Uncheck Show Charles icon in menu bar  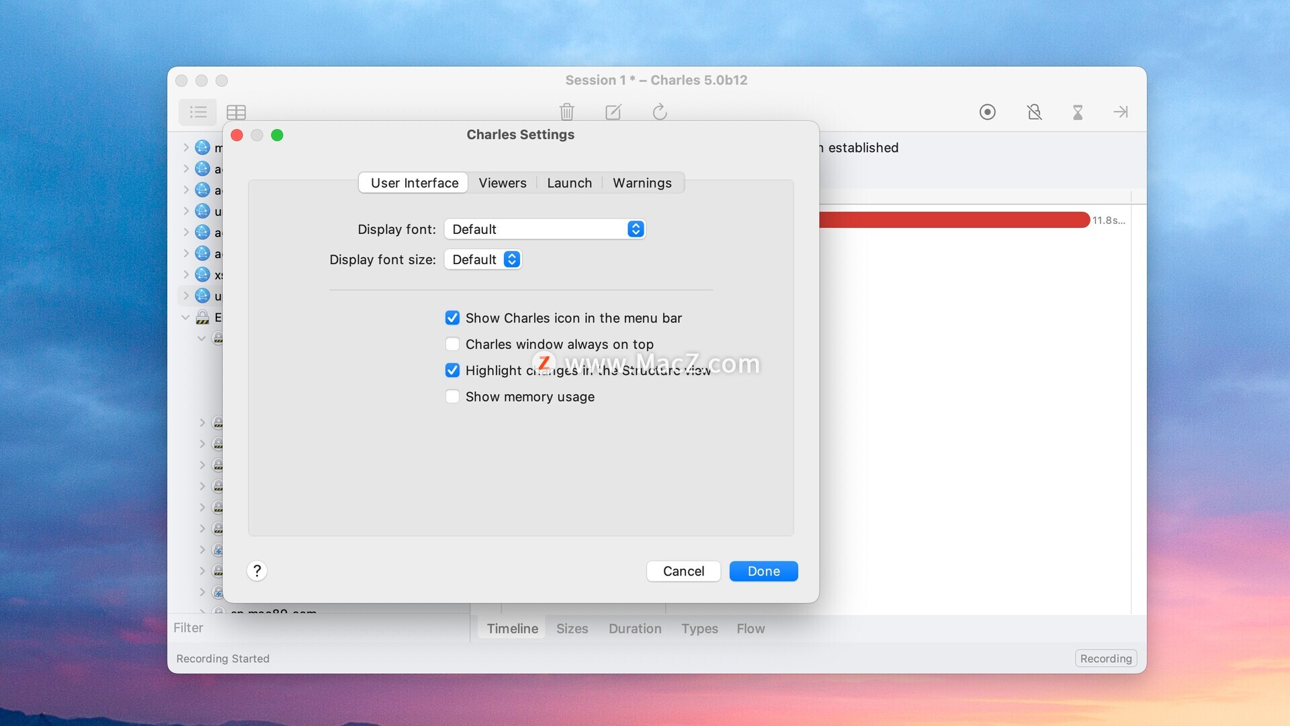pyautogui.click(x=452, y=318)
